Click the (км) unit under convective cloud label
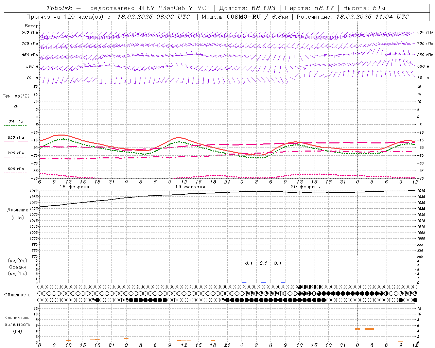 17,331
